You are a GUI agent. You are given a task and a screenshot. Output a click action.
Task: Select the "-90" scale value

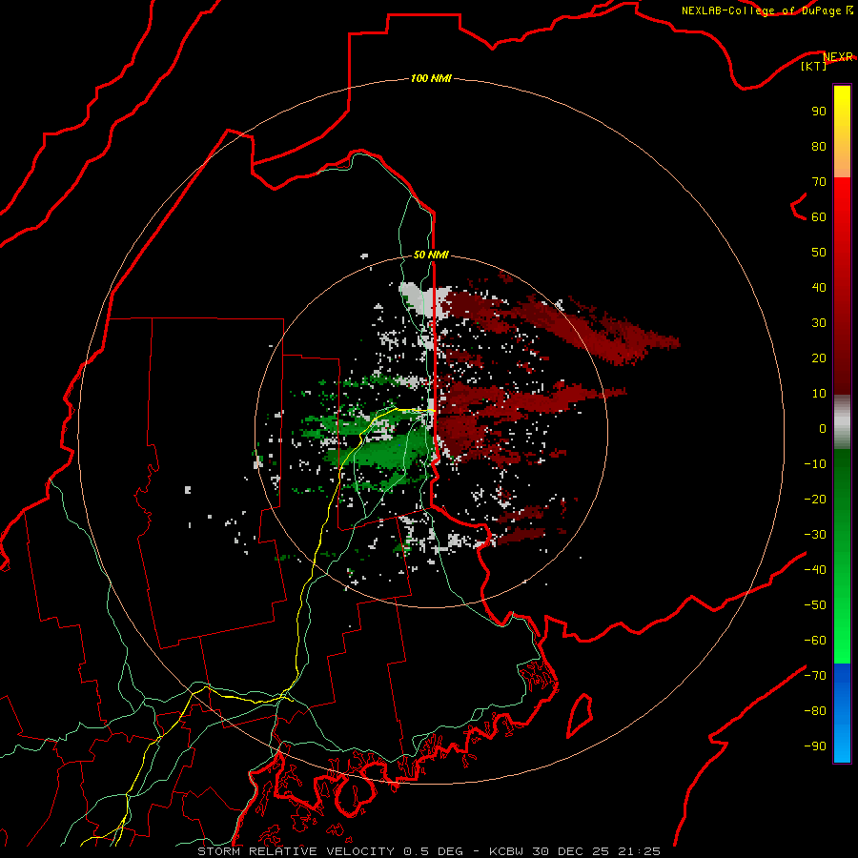click(815, 746)
